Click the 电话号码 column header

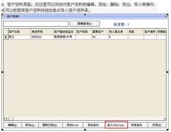coord(42,32)
